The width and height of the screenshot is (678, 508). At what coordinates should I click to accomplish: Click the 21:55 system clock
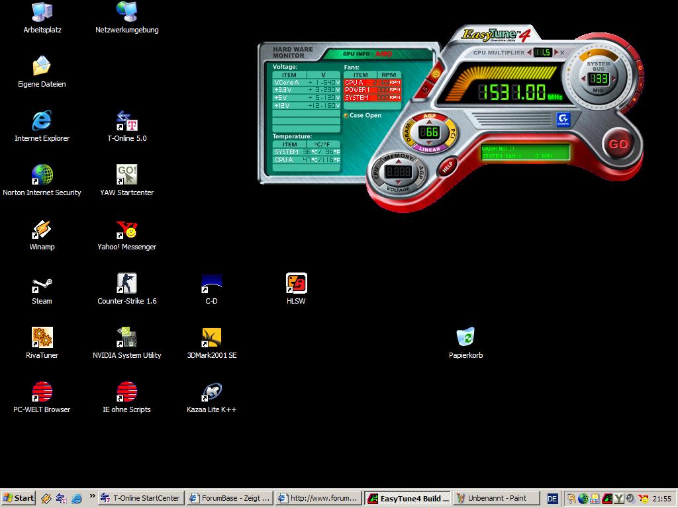662,499
